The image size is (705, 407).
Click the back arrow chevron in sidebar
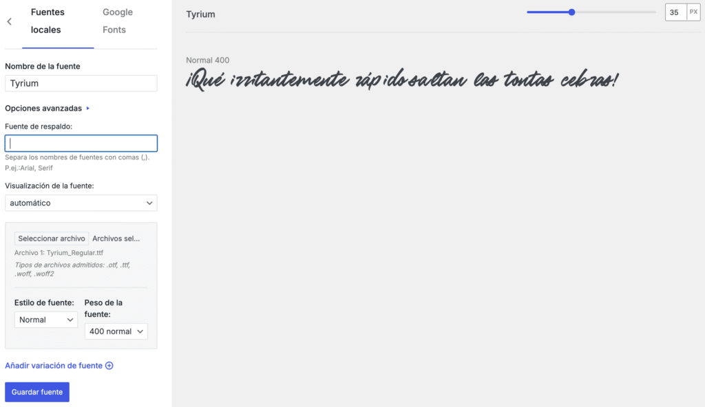coord(8,21)
